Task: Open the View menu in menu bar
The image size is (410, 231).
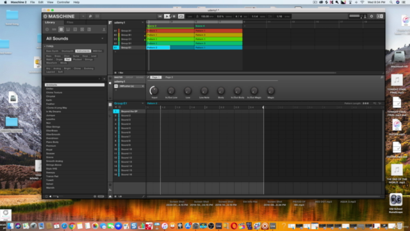Action: (x=50, y=2)
